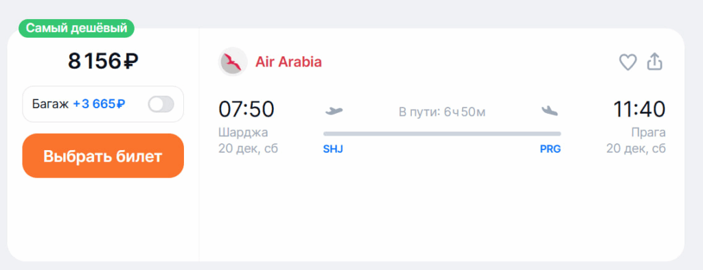
Task: Click the SHJ airport code
Action: coord(333,149)
